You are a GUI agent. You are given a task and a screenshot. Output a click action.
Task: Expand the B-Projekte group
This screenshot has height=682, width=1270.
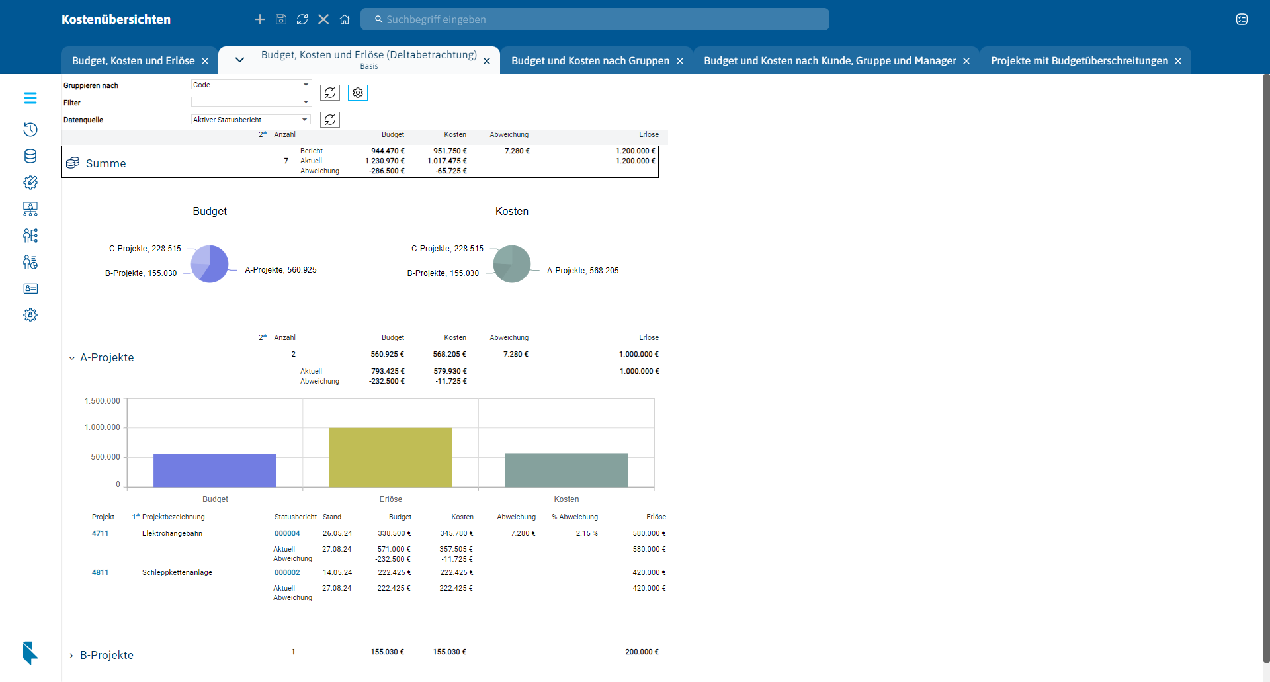point(71,656)
